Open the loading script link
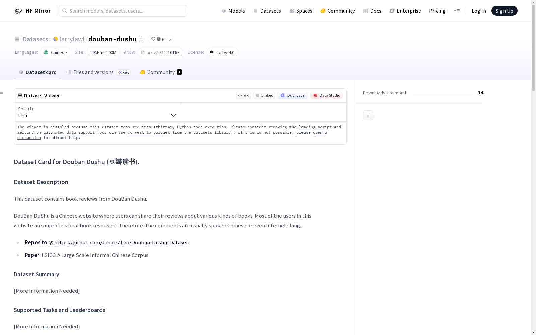 (x=315, y=127)
